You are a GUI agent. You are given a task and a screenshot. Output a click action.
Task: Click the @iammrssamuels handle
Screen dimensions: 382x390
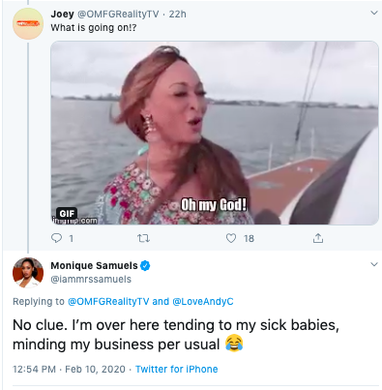point(91,279)
